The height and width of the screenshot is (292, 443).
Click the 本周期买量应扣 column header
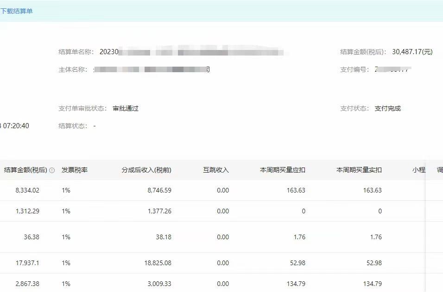point(282,170)
